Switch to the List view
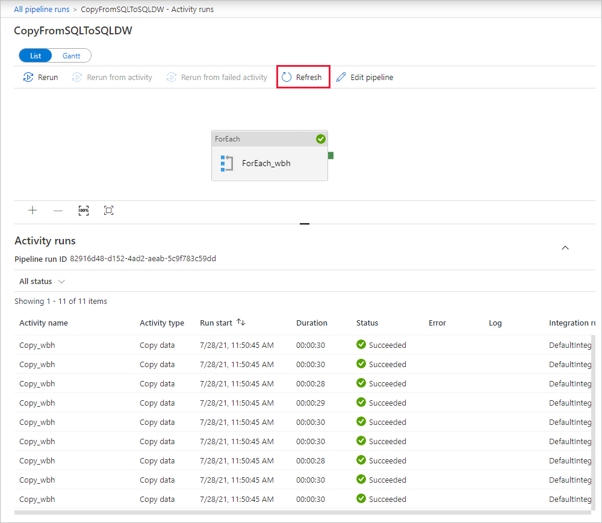 tap(36, 56)
